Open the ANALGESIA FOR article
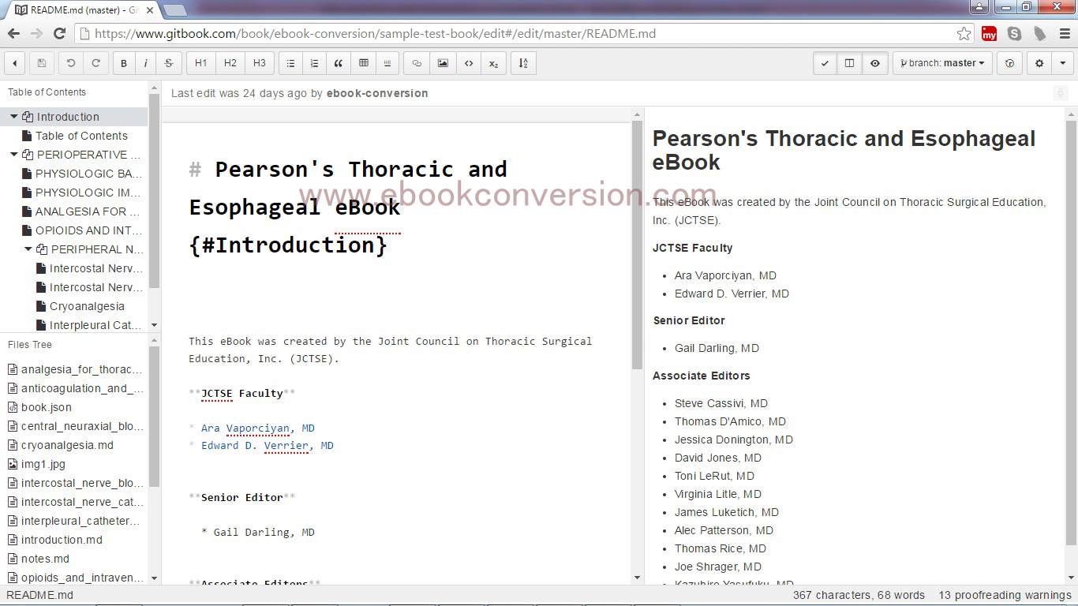The height and width of the screenshot is (606, 1078). point(87,211)
